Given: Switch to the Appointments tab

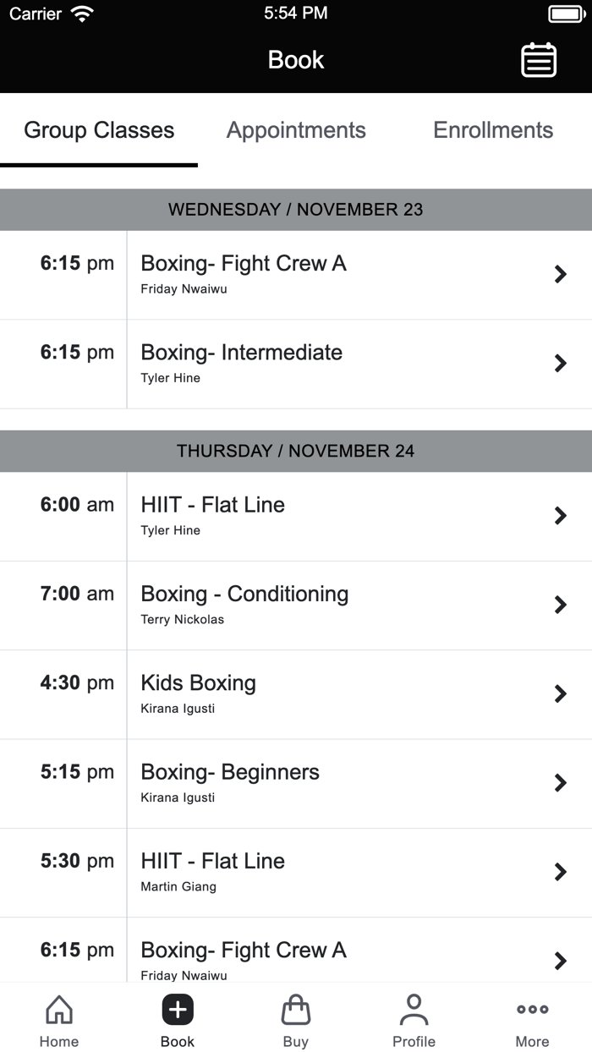Looking at the screenshot, I should click(296, 130).
